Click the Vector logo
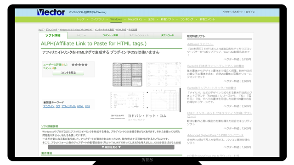 [x=51, y=12]
